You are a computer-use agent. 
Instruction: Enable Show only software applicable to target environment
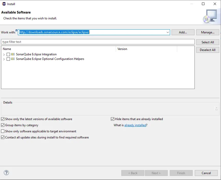point(3,131)
